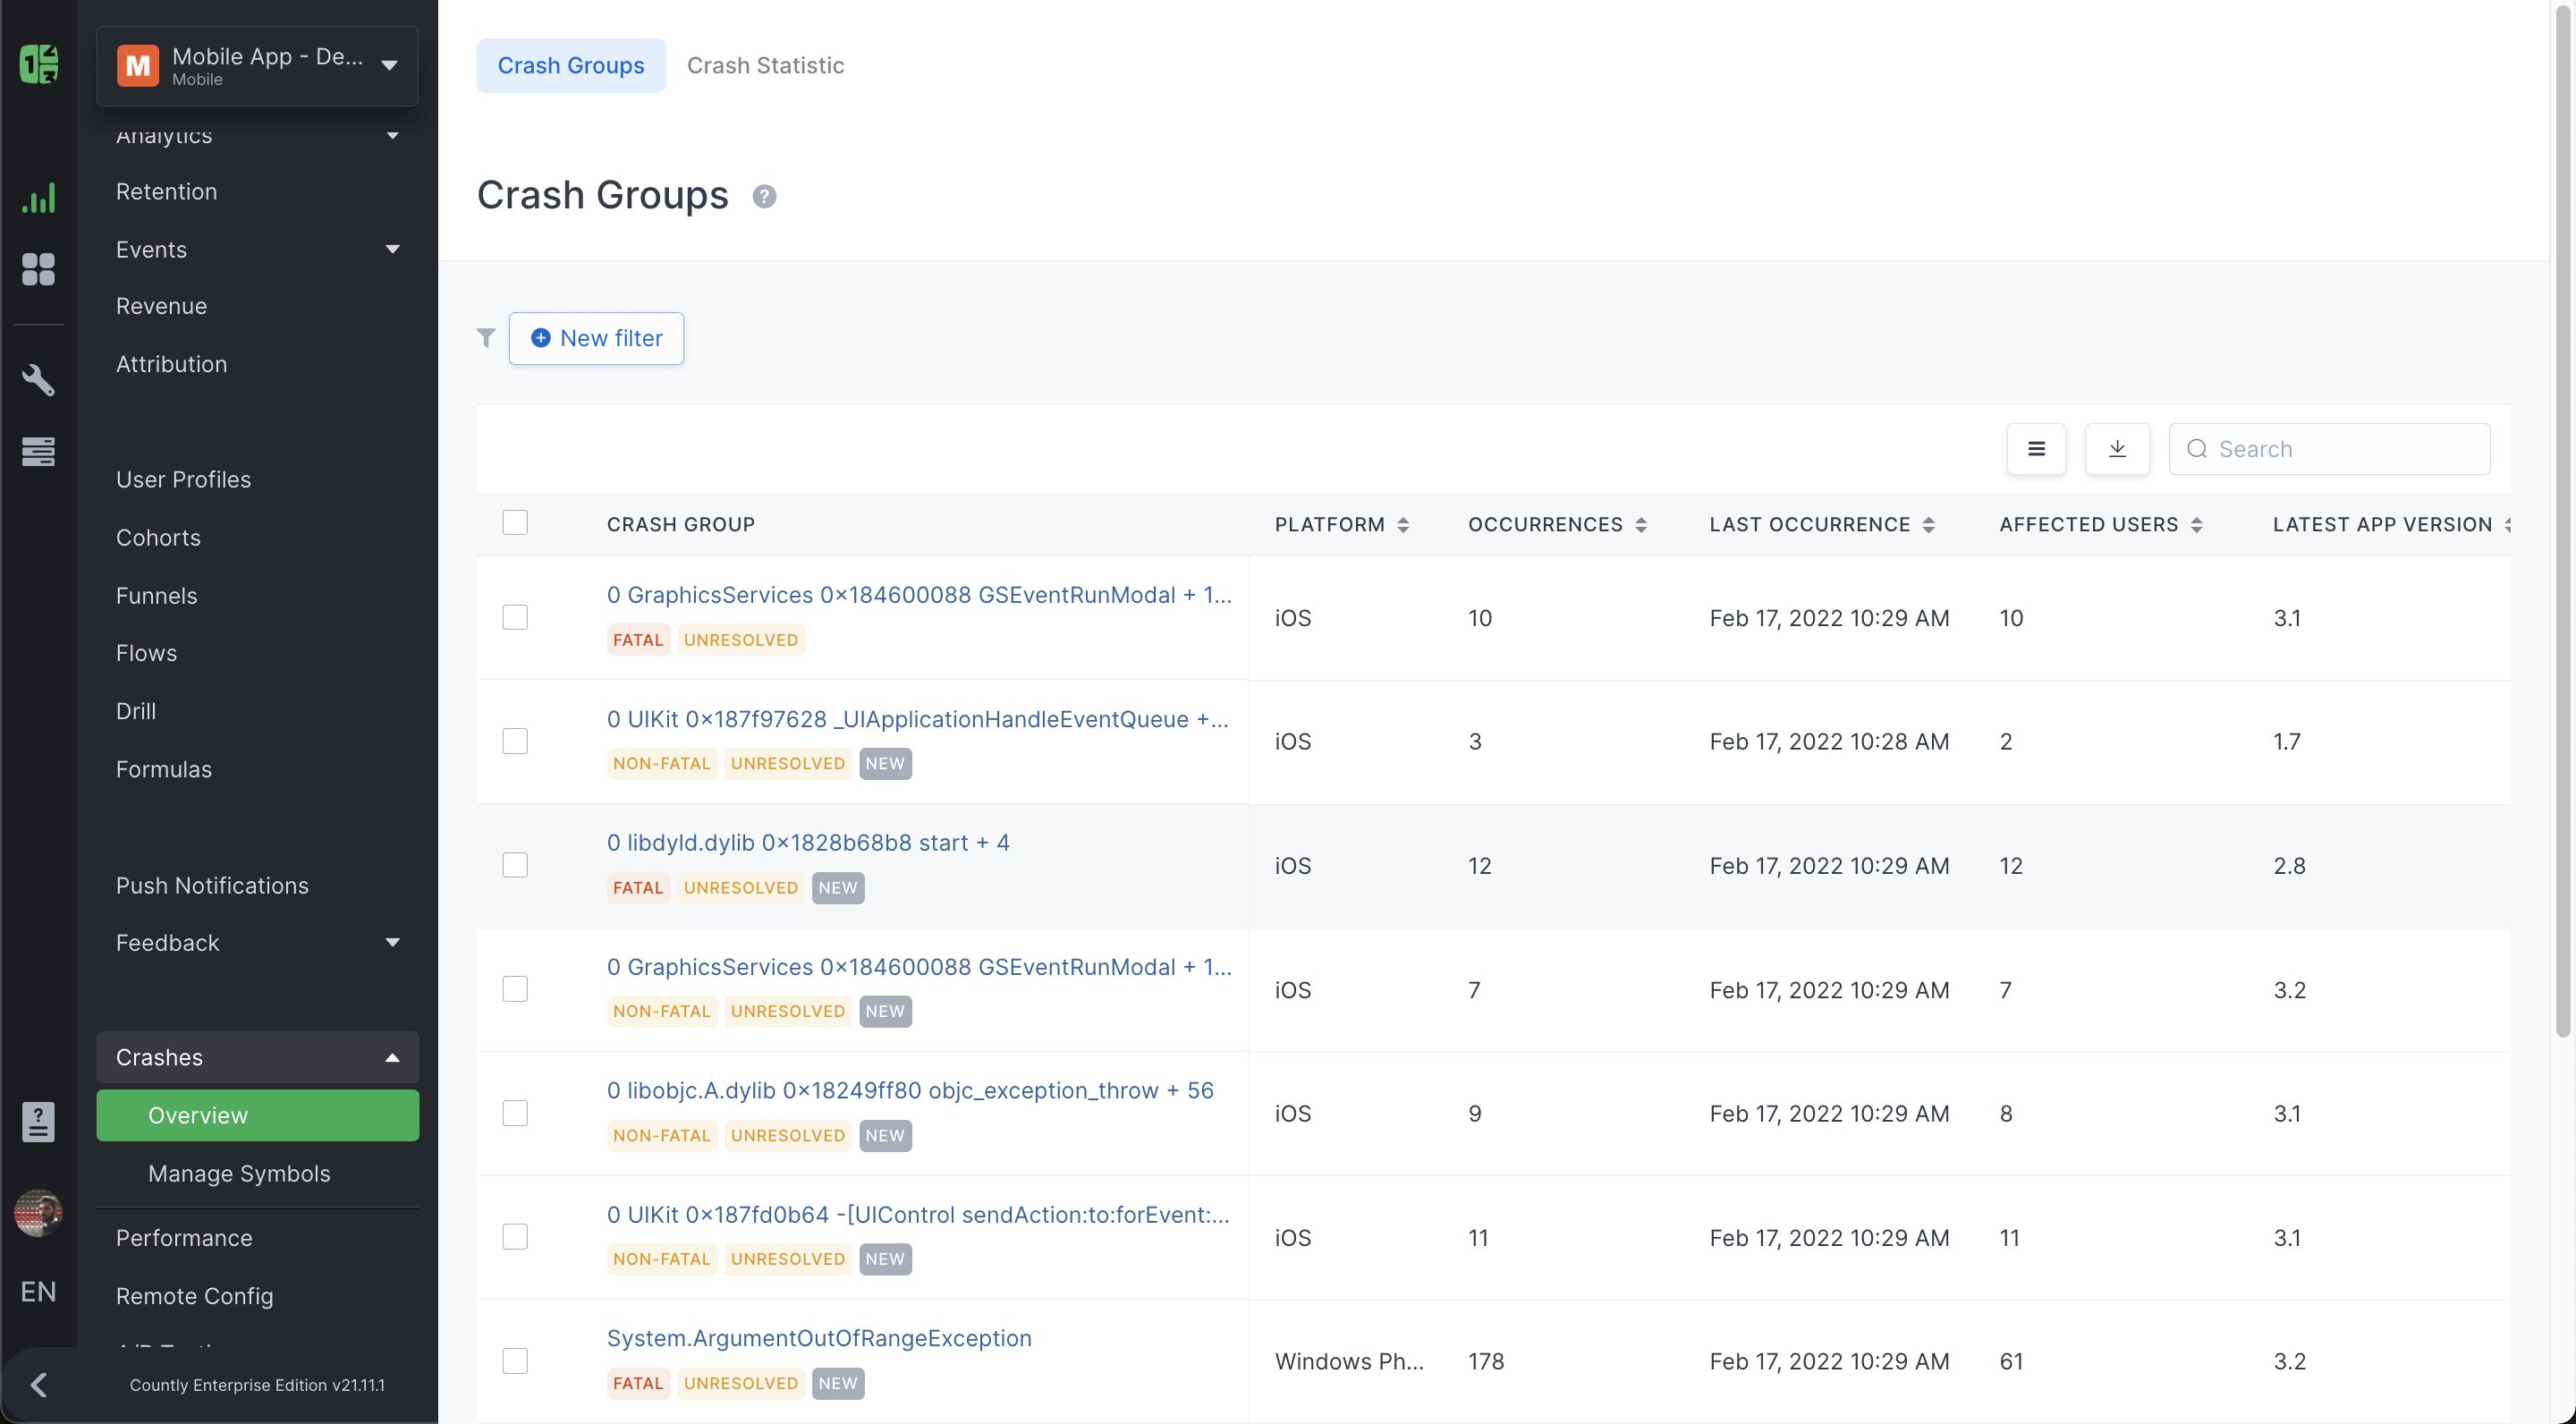Check the System.ArgumentOutOfRangeException row
Viewport: 2576px width, 1424px height.
tap(515, 1361)
